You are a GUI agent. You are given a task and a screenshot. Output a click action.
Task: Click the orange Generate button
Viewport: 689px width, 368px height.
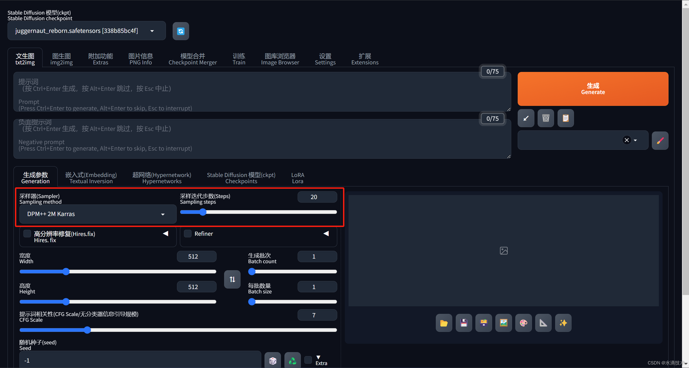[x=593, y=89]
